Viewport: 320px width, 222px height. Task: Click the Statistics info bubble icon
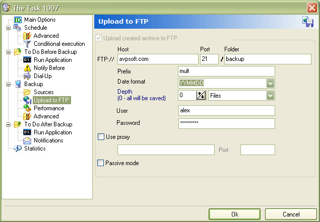click(18, 149)
